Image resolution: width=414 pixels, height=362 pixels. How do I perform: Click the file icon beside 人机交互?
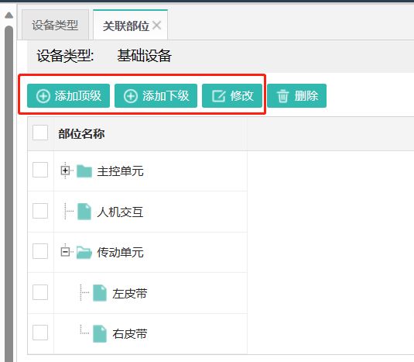84,212
